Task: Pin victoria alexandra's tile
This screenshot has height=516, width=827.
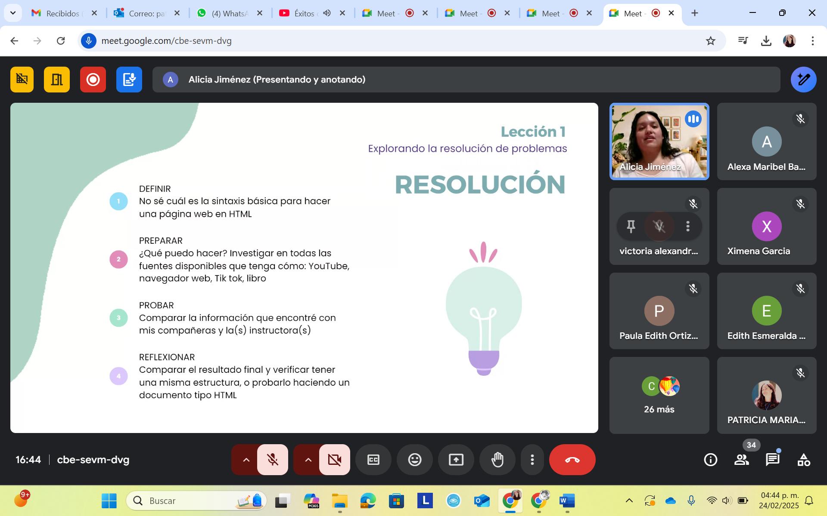Action: pos(631,226)
